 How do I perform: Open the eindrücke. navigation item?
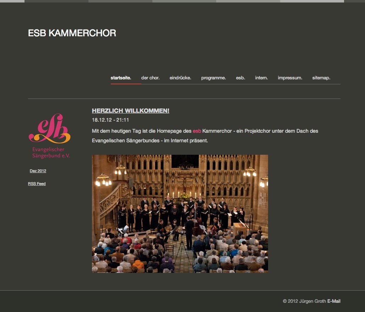[180, 78]
